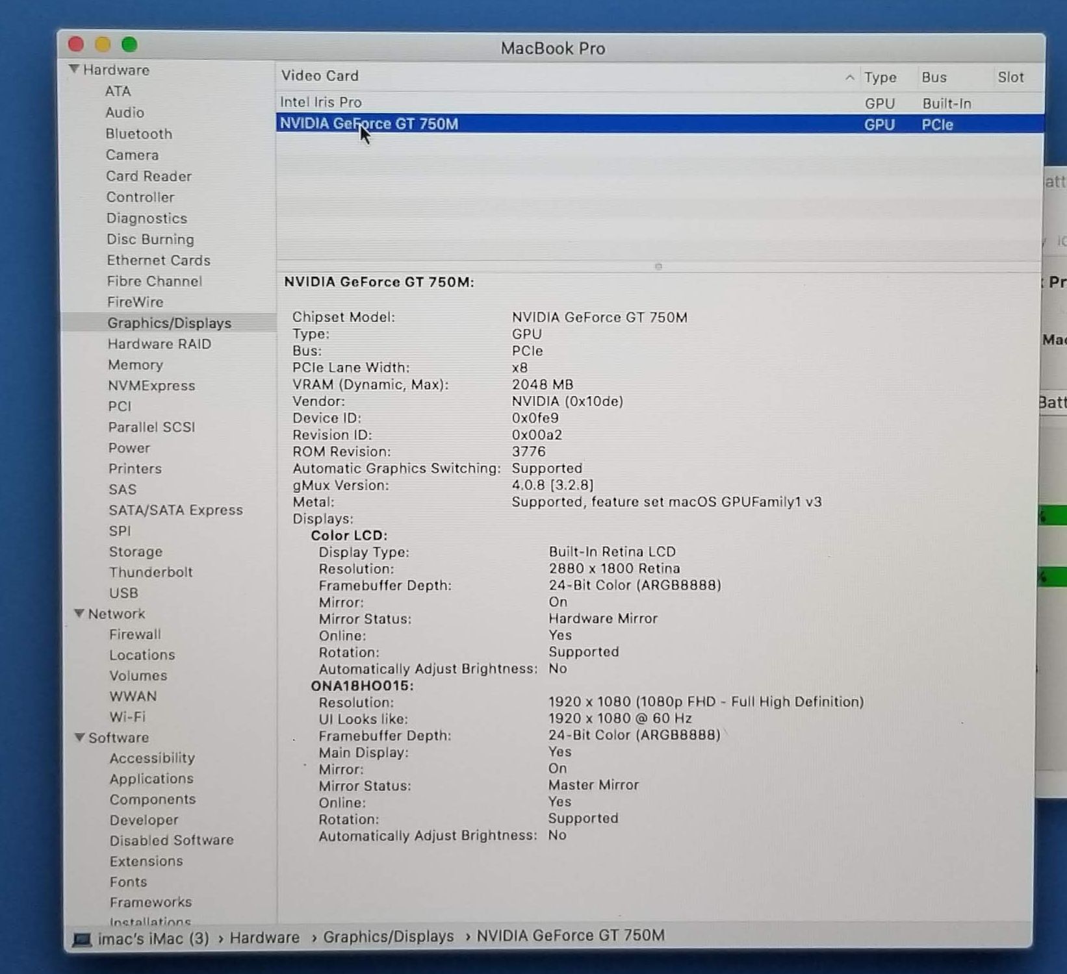Collapse the Software disclosure triangle

point(79,737)
